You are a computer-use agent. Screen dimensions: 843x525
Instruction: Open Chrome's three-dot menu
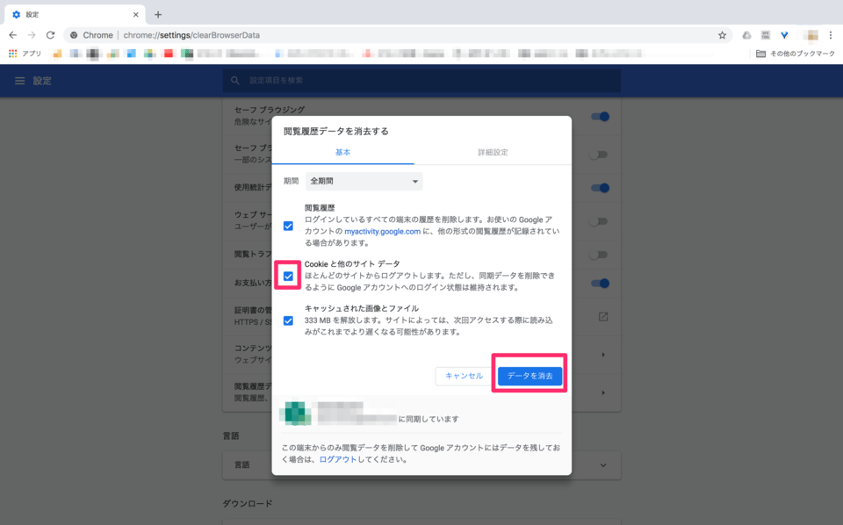[x=831, y=35]
